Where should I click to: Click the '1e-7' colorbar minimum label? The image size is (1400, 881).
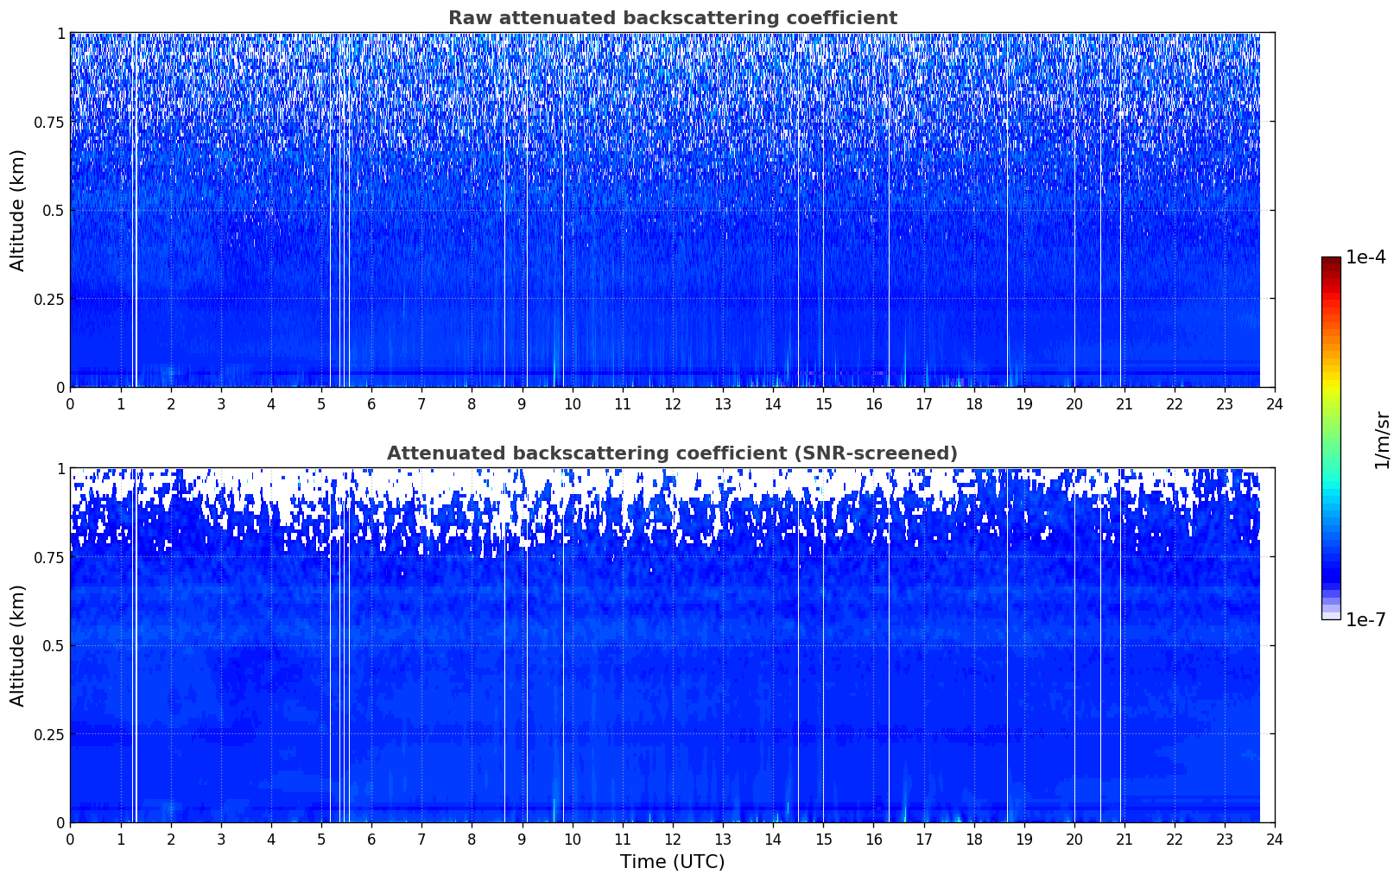coord(1365,619)
